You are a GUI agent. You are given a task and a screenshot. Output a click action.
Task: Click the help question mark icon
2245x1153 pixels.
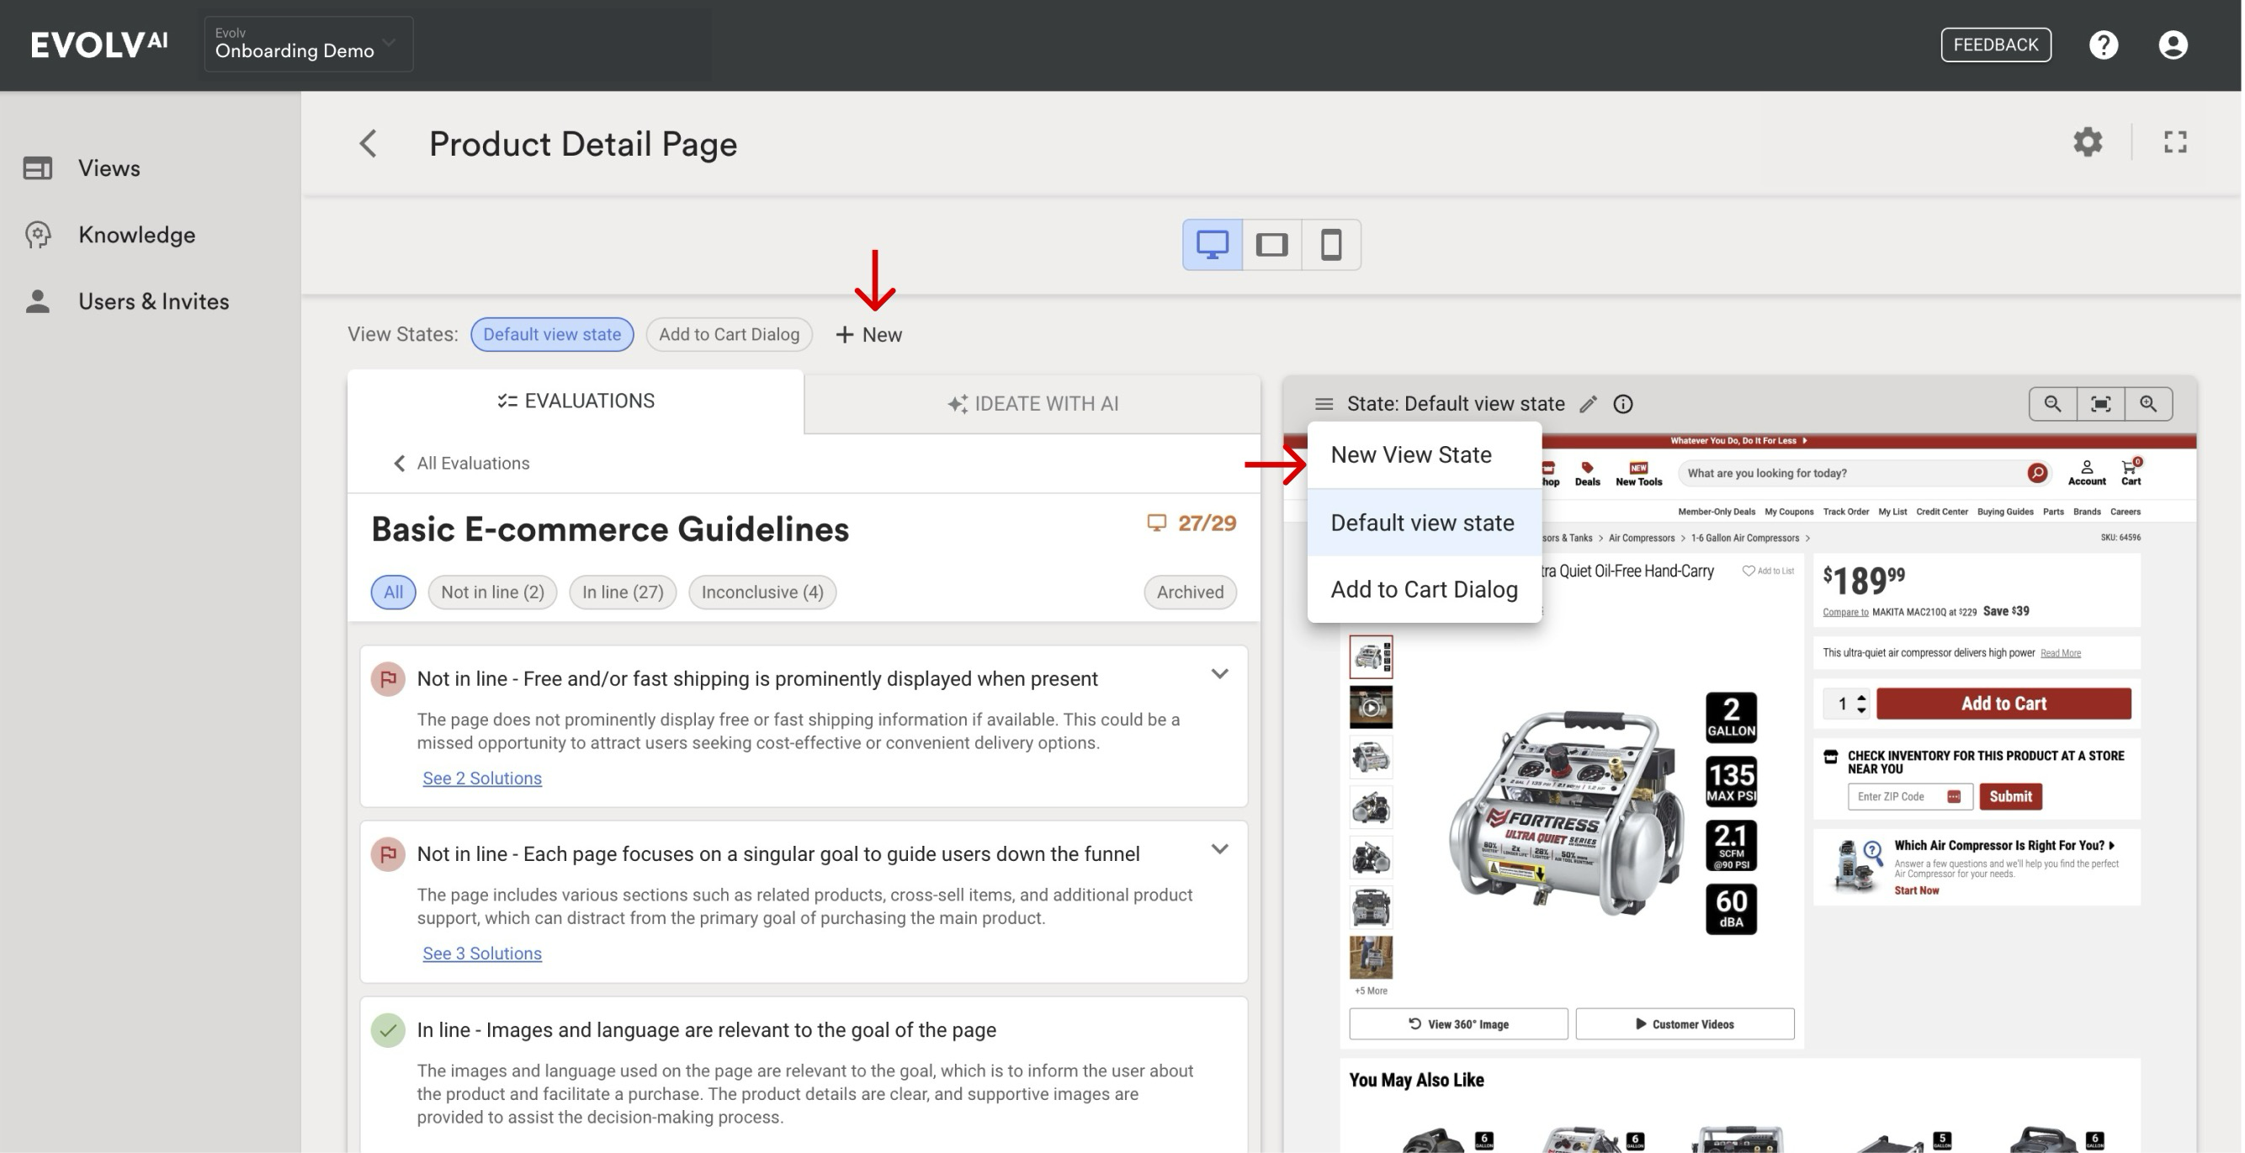2103,45
